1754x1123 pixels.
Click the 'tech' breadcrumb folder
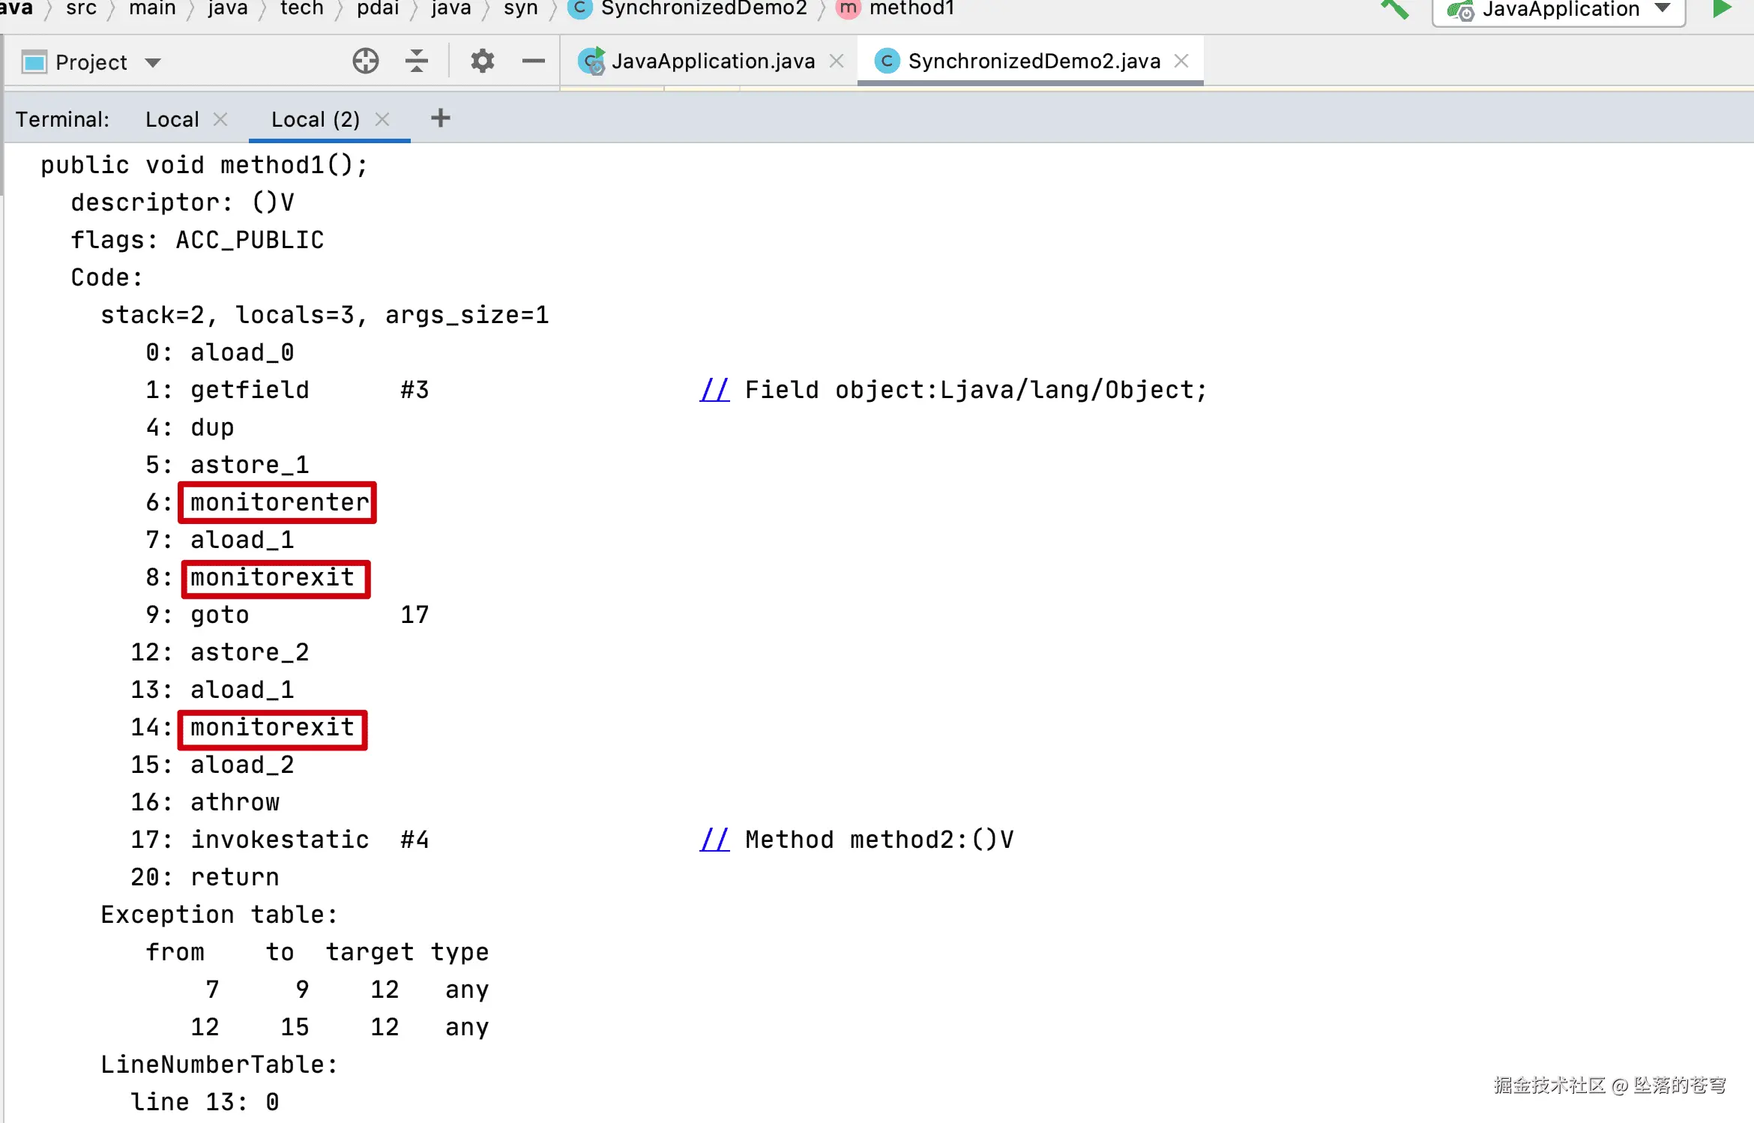[x=302, y=9]
